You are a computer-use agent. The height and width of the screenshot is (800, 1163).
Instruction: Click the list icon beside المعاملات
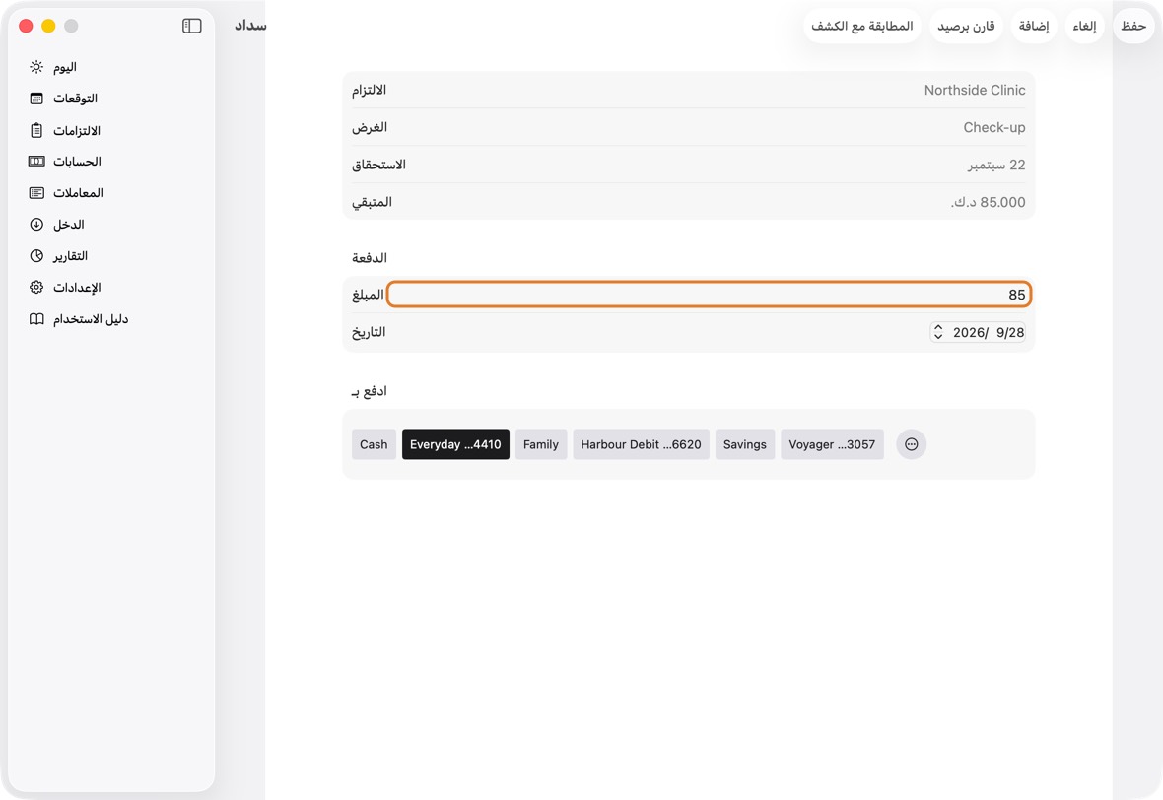point(36,193)
